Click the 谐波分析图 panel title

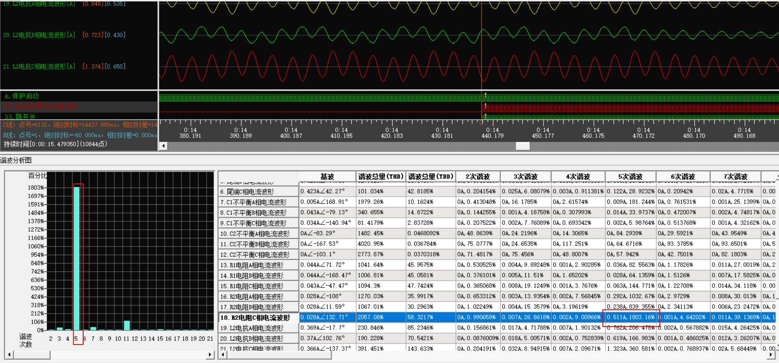(16, 160)
